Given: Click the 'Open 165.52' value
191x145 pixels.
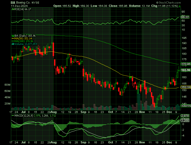Looking at the screenshot, I should point(62,6).
